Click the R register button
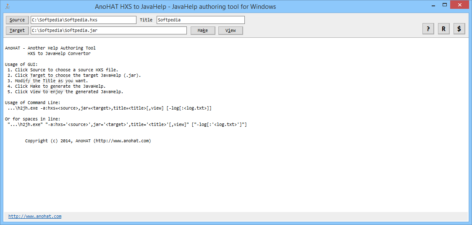The width and height of the screenshot is (472, 225). pyautogui.click(x=443, y=29)
